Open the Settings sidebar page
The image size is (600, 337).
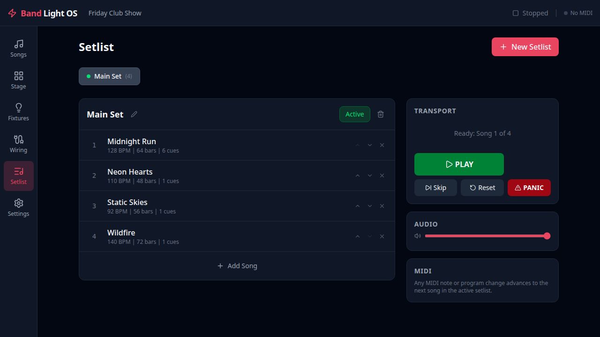pyautogui.click(x=19, y=208)
